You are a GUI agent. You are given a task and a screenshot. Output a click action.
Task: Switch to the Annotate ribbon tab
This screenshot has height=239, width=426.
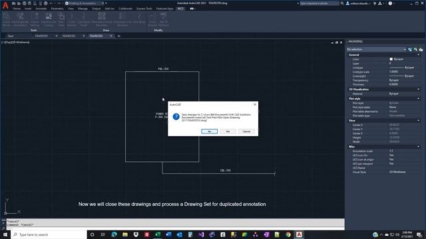[41, 9]
